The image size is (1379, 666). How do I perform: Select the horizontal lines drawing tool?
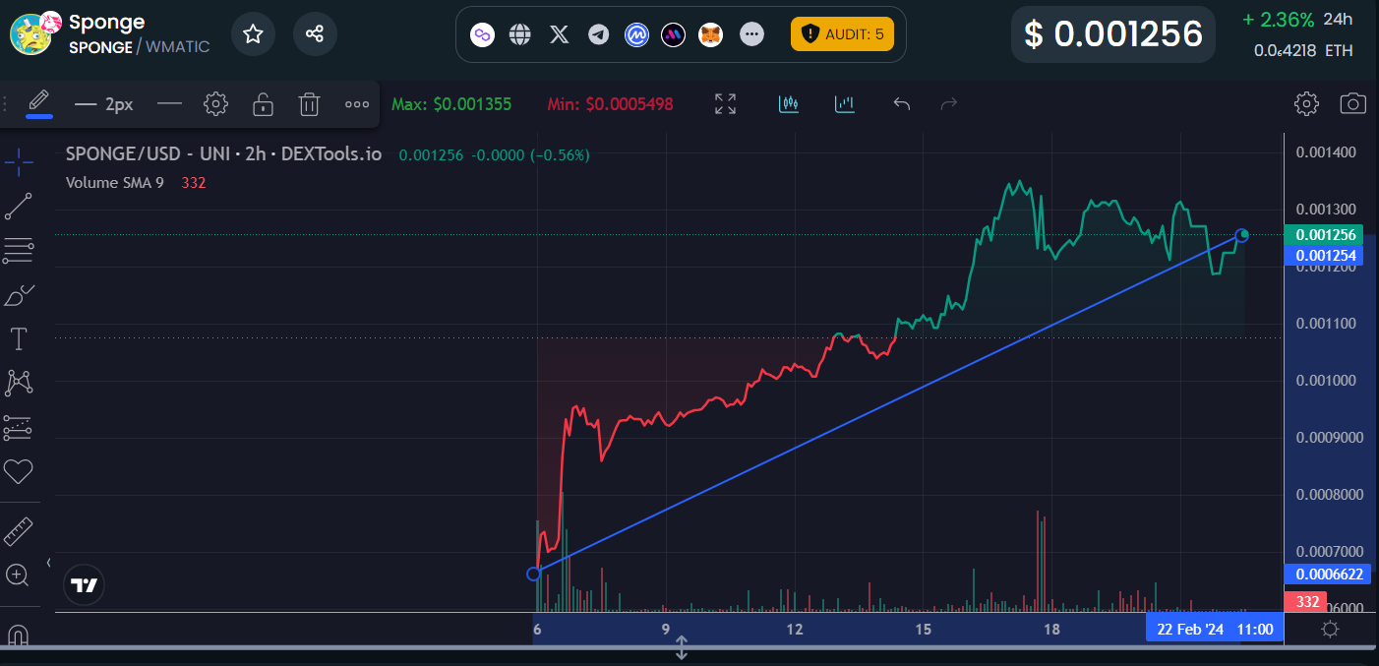tap(18, 251)
